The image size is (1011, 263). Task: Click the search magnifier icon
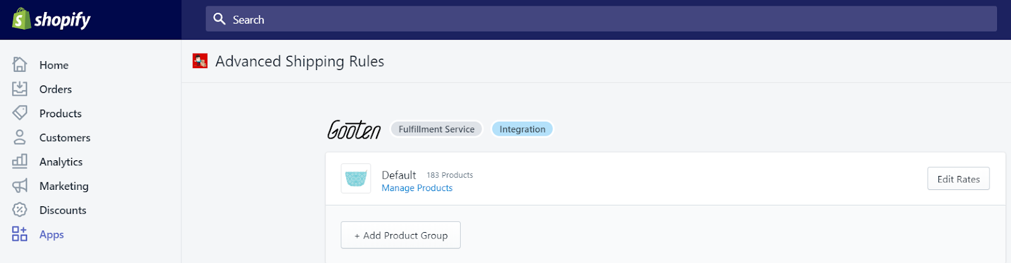point(219,19)
